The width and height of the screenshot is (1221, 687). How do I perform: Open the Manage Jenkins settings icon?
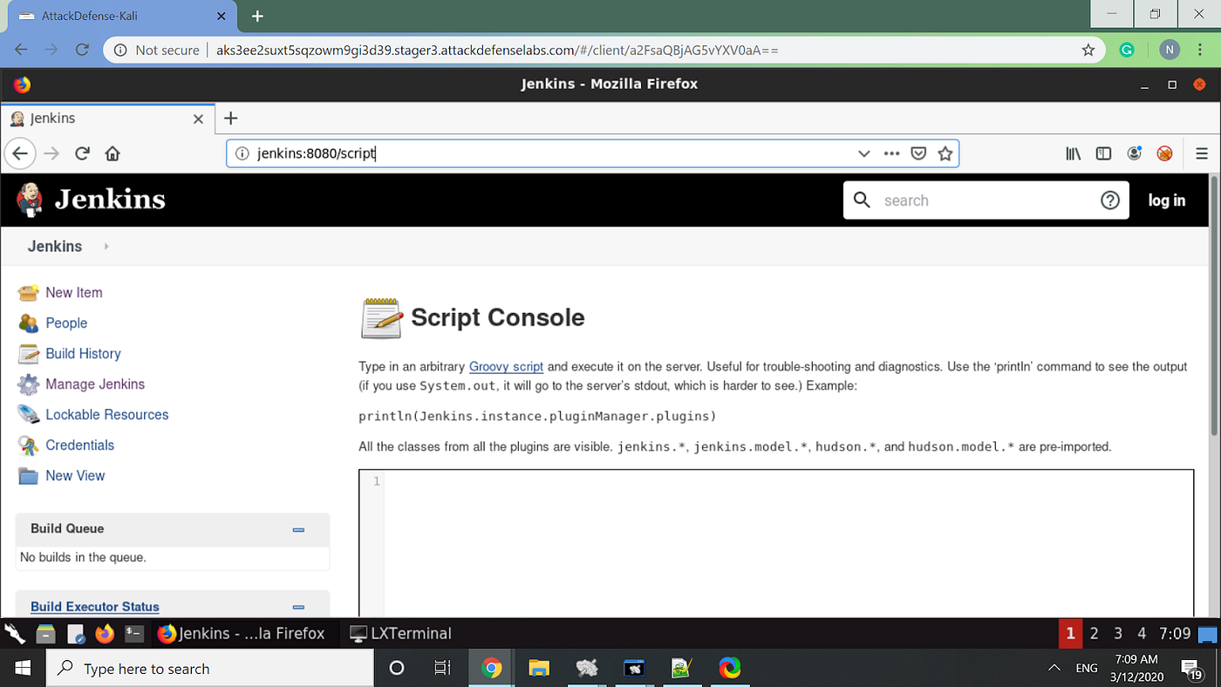pos(27,384)
